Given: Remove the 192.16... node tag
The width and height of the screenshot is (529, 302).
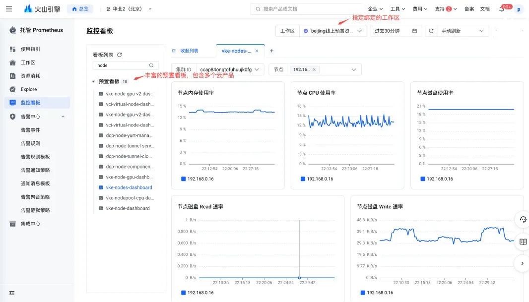Looking at the screenshot, I should [314, 69].
